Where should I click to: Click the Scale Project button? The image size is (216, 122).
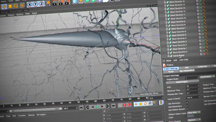182,81
